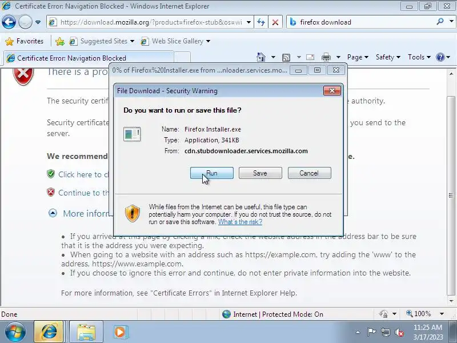Close the File Download Security Warning dialog
Screen dimensions: 457x343
tap(332, 91)
